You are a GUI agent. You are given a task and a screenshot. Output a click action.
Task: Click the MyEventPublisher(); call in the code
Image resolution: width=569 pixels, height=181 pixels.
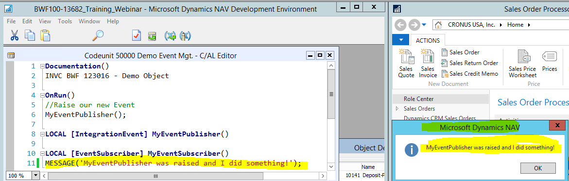click(x=86, y=115)
